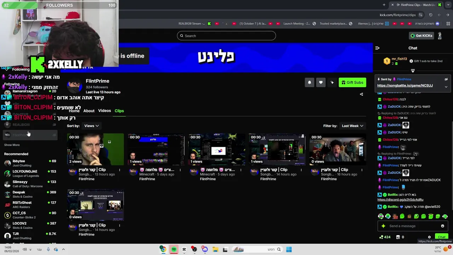The width and height of the screenshot is (453, 255).
Task: Click the Gift Subs button
Action: point(352,83)
